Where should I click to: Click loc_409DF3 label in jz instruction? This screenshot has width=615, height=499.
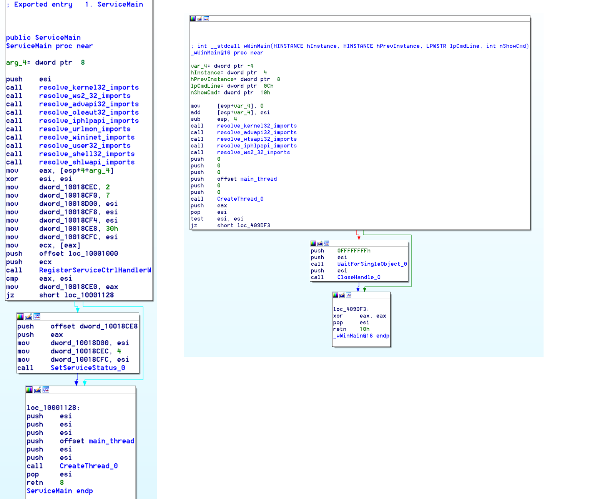(253, 225)
